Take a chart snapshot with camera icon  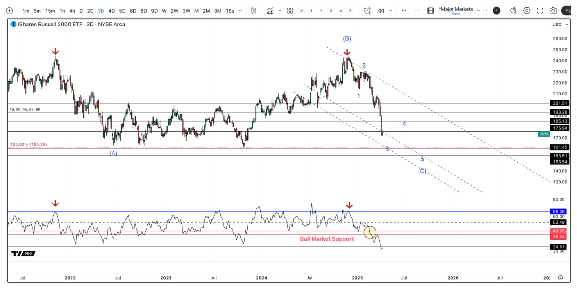click(553, 11)
